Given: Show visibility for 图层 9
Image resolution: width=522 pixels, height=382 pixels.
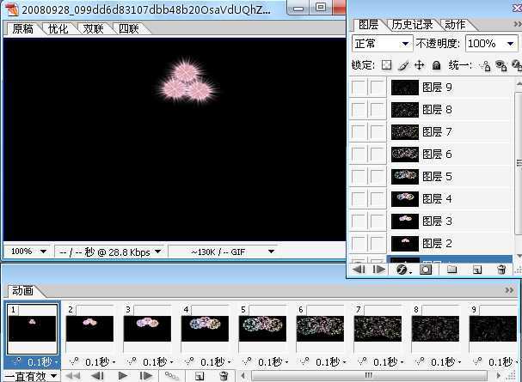Looking at the screenshot, I should (359, 88).
